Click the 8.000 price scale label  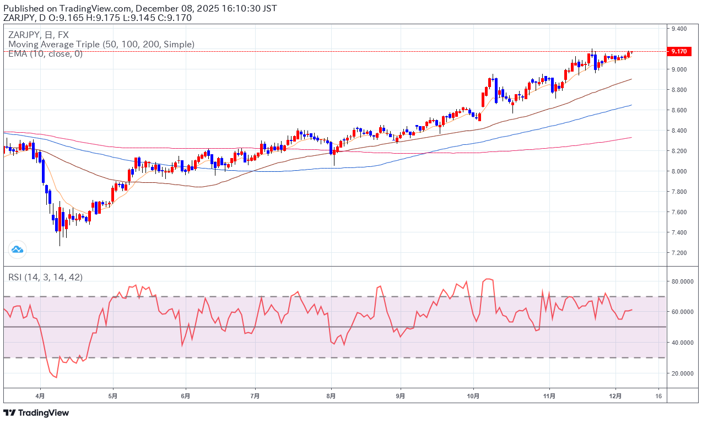(678, 171)
